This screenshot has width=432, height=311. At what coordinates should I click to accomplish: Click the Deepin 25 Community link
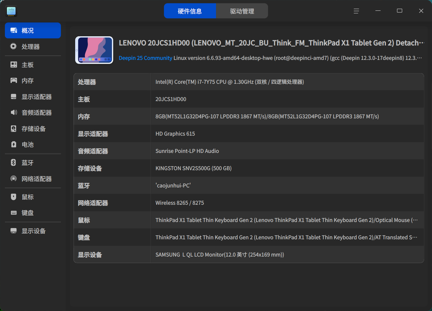[x=145, y=58]
